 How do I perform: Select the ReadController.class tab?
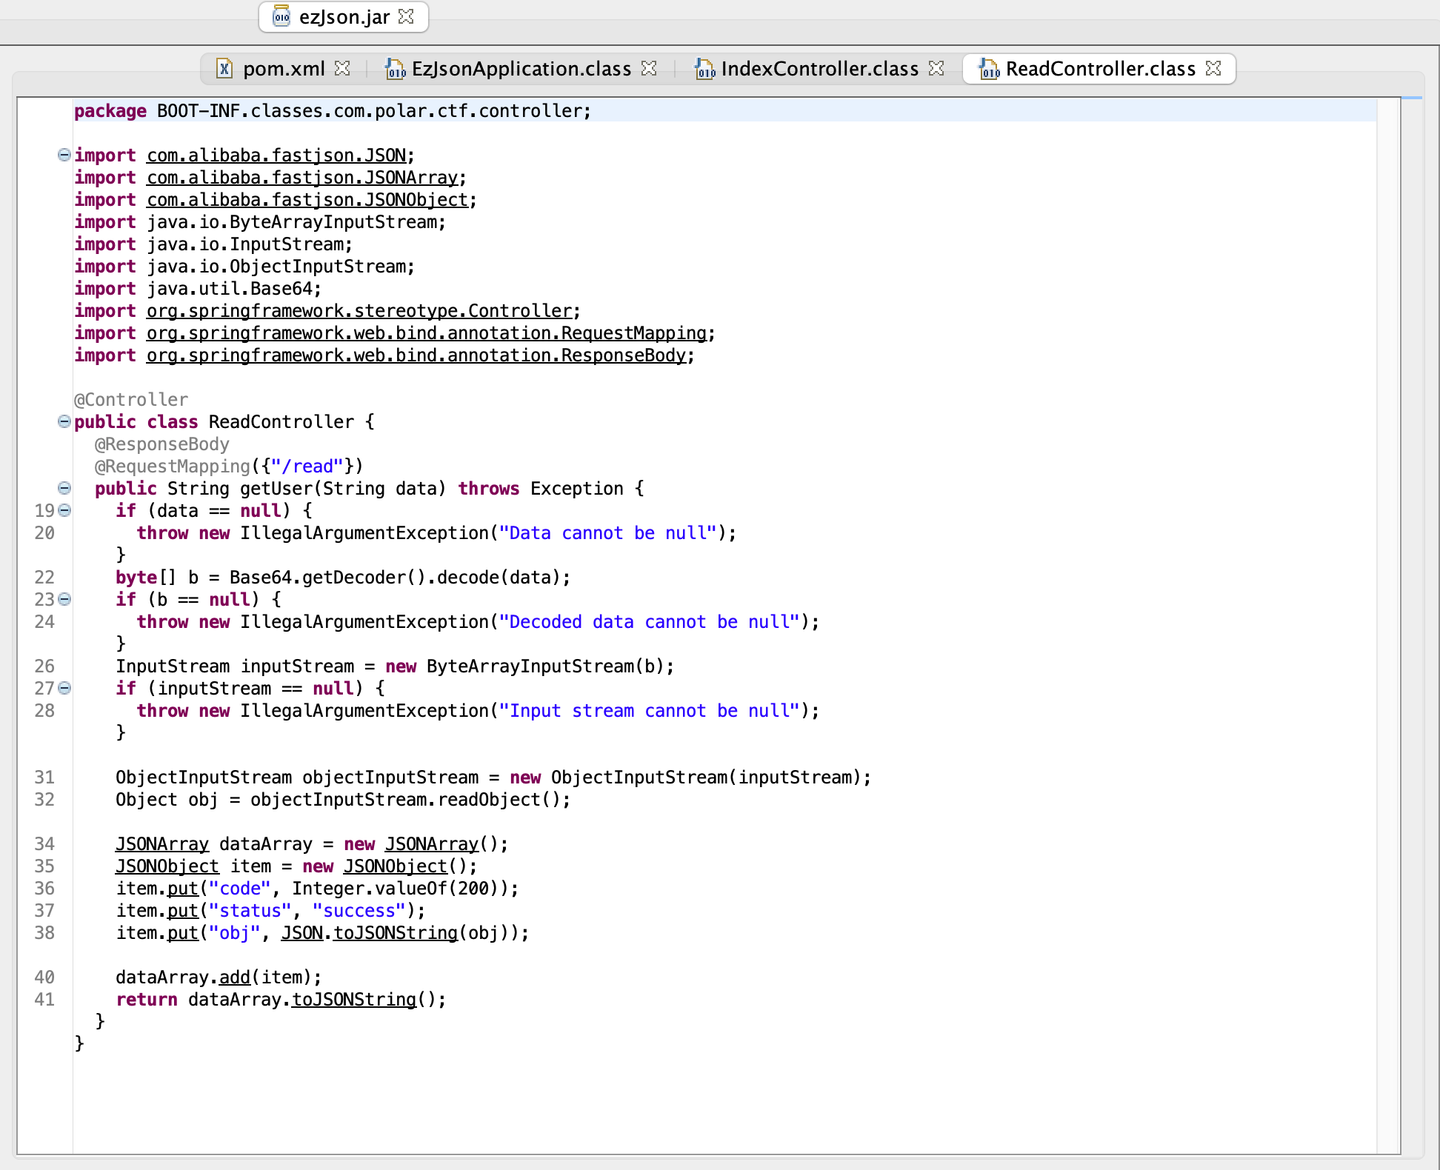point(1100,69)
